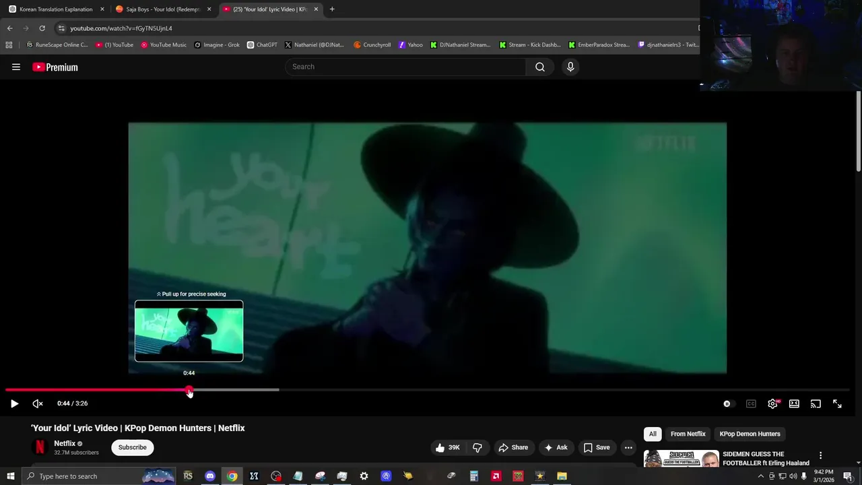The width and height of the screenshot is (862, 485).
Task: Open the Imagine - Grok bookmark
Action: point(217,45)
